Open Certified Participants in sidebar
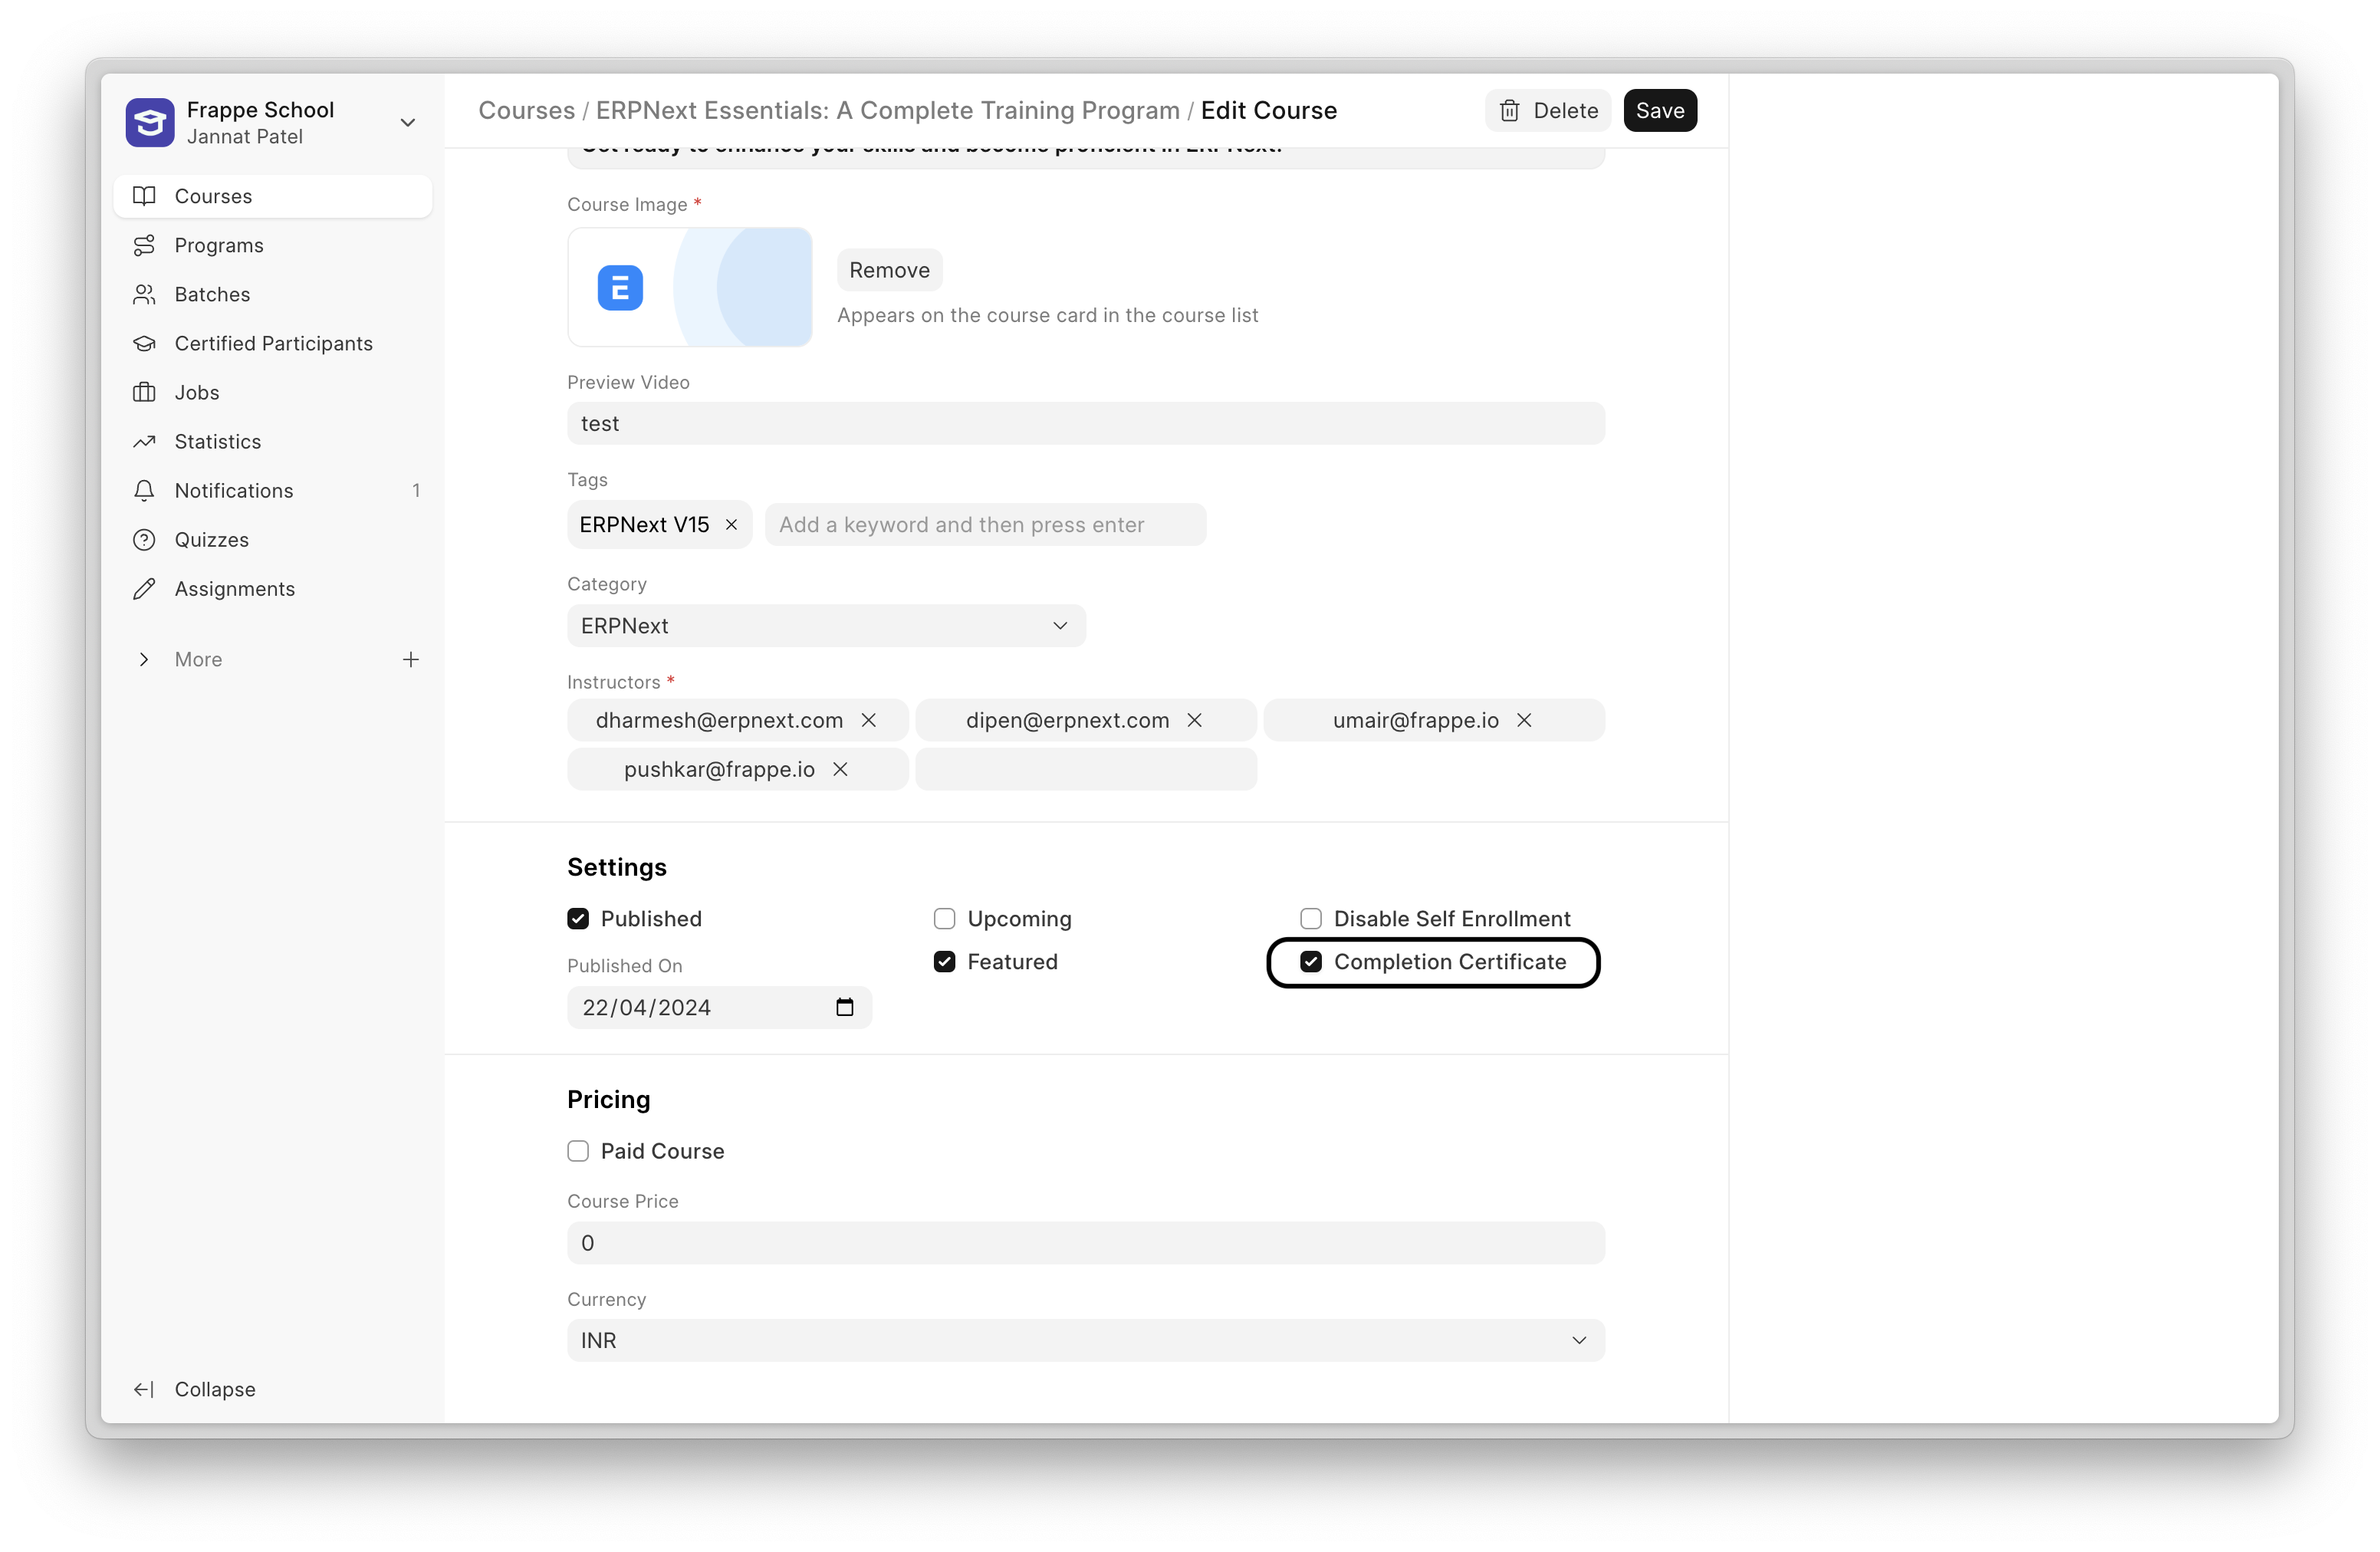The height and width of the screenshot is (1552, 2380). [273, 343]
